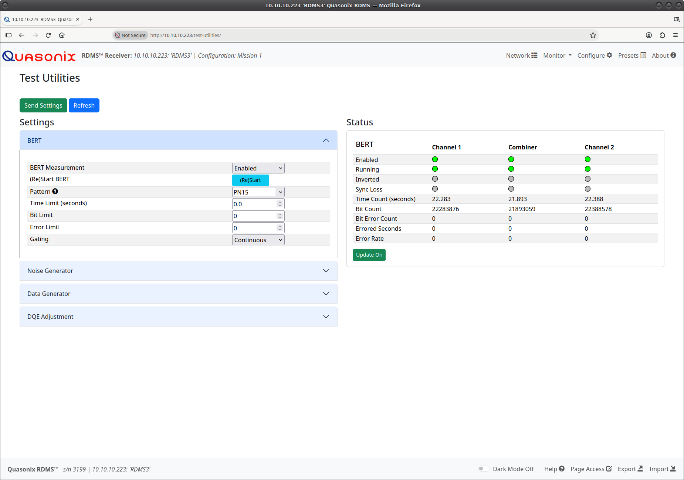Click the Channel 2 Sync Loss gray indicator
This screenshot has height=480, width=684.
coord(588,189)
